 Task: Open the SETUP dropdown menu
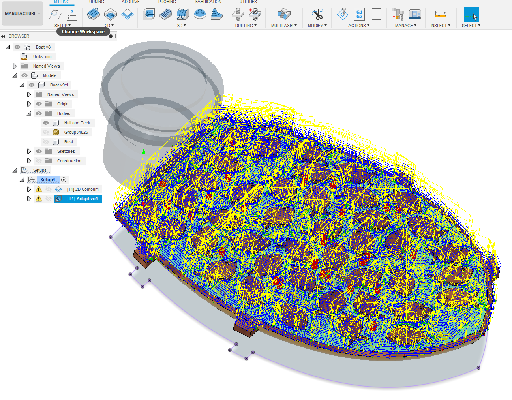62,26
